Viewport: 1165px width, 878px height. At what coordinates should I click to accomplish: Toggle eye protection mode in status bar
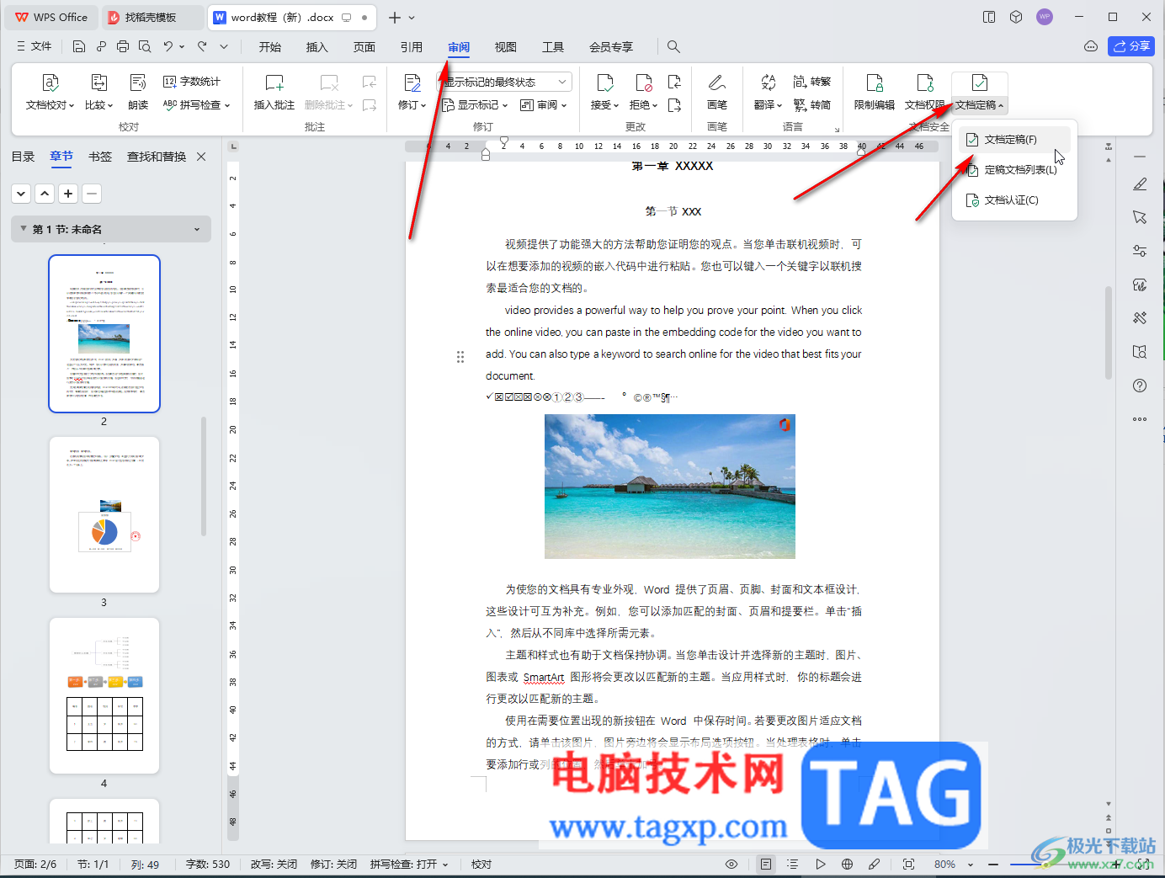pyautogui.click(x=731, y=864)
